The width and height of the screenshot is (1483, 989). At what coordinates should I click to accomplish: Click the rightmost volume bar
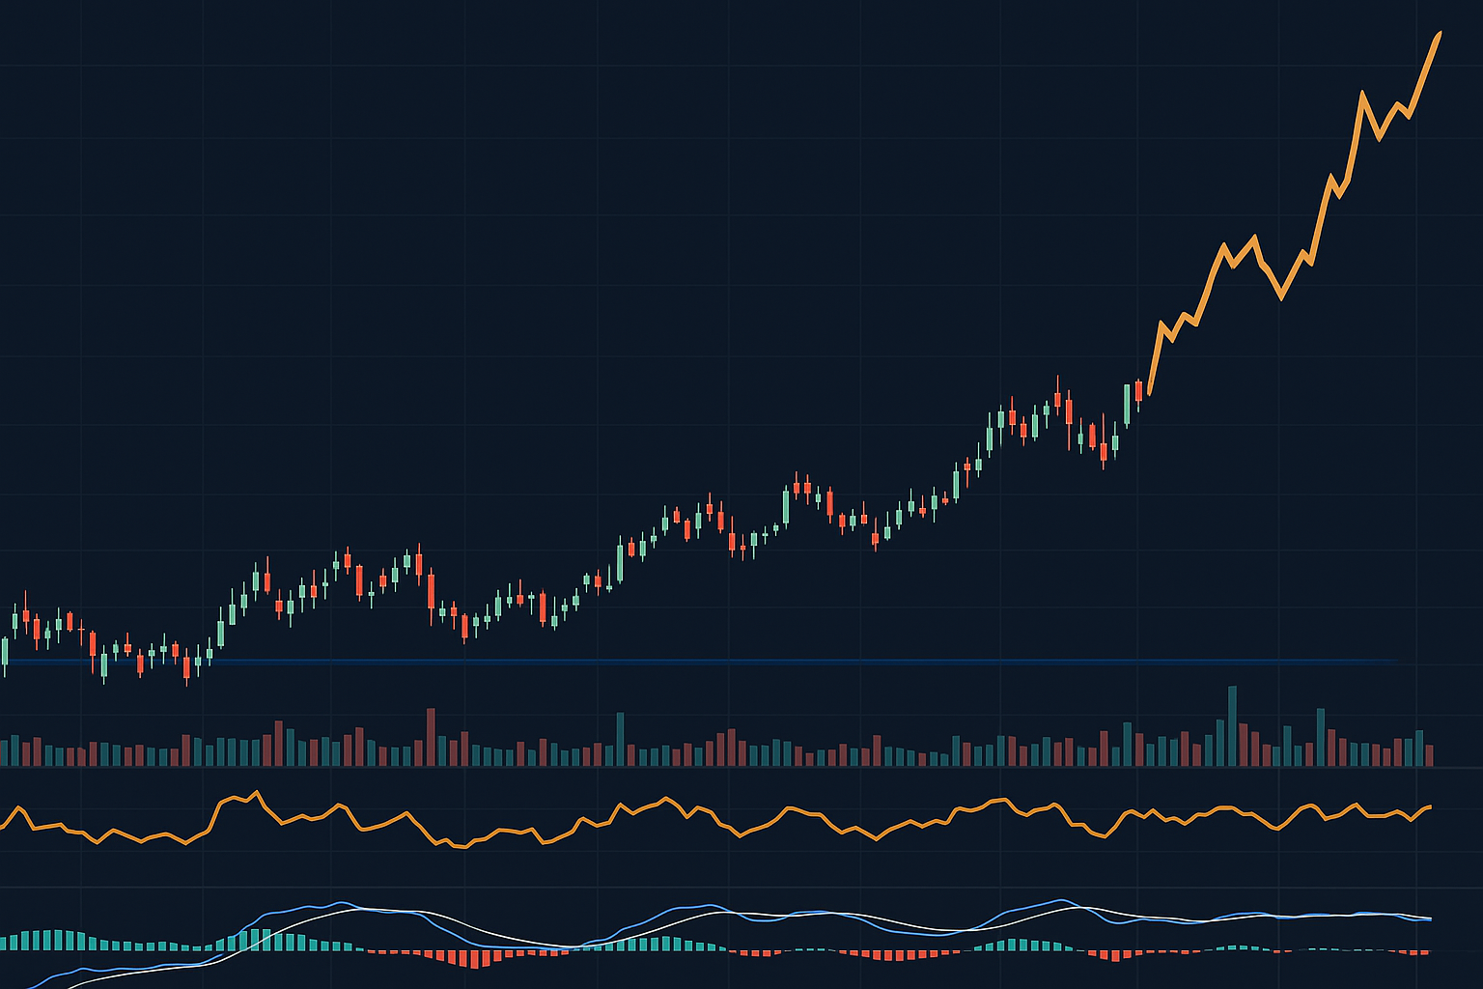(x=1430, y=755)
